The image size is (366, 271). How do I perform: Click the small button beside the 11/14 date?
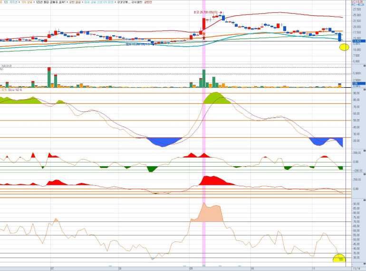tap(365, 264)
